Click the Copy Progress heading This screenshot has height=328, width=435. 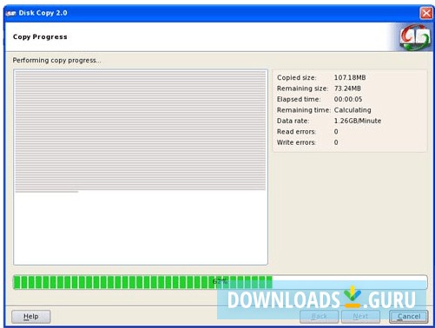tap(40, 37)
